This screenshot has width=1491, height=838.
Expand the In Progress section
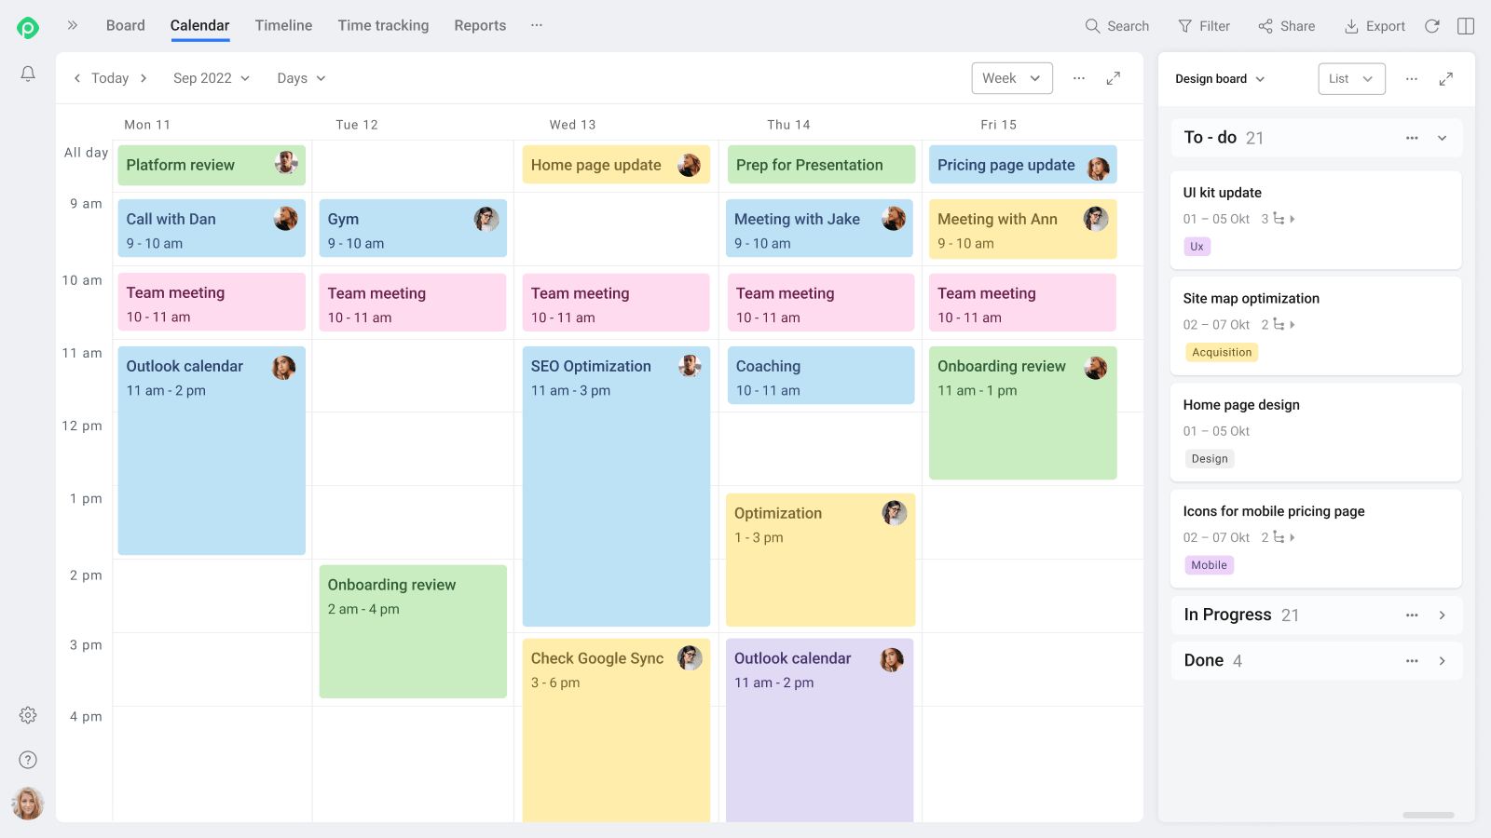click(x=1442, y=615)
